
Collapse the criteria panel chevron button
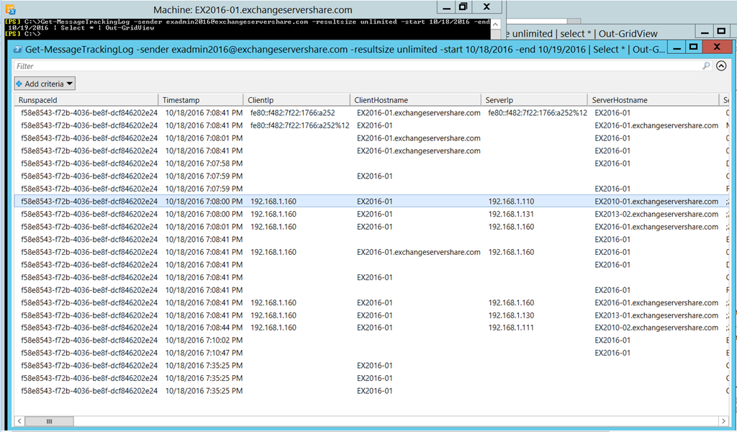pyautogui.click(x=721, y=66)
